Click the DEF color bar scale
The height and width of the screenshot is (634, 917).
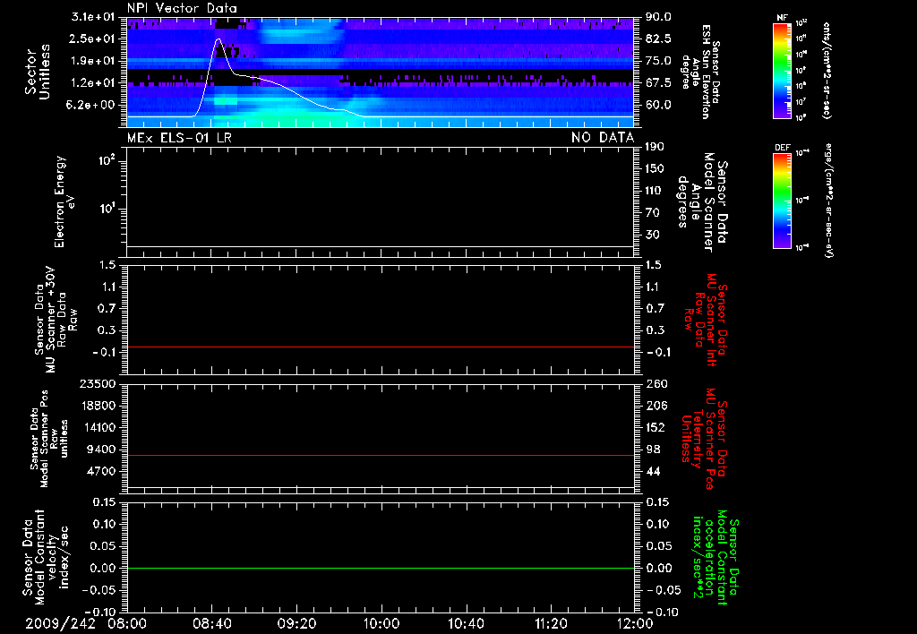(x=782, y=201)
